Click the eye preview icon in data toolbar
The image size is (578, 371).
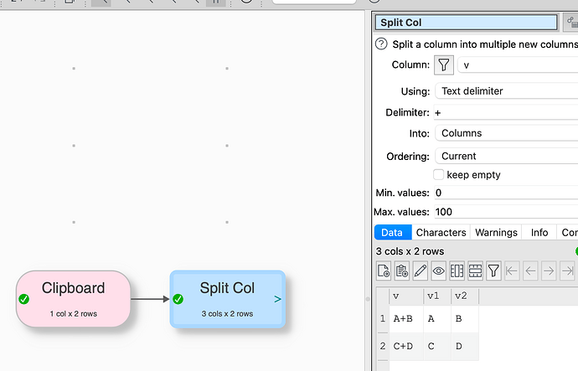point(439,271)
